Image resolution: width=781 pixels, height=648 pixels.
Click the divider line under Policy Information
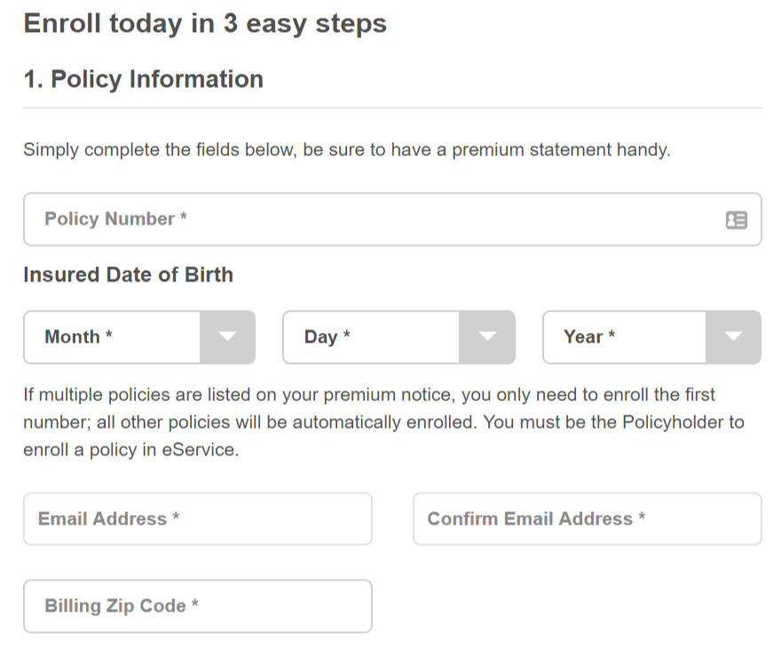(392, 107)
